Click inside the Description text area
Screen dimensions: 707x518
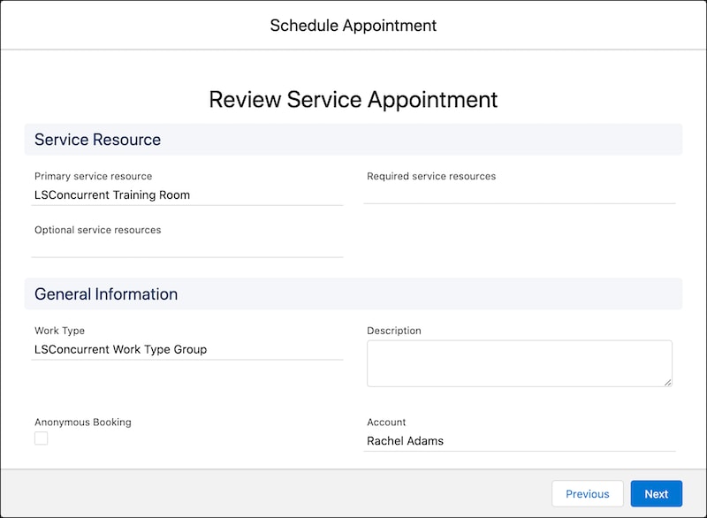520,363
